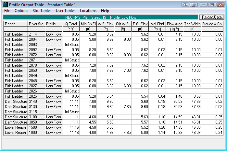Screen dimensions: 227x151
Task: Click the Inl Struct cell at station 3115
Action: (71, 112)
